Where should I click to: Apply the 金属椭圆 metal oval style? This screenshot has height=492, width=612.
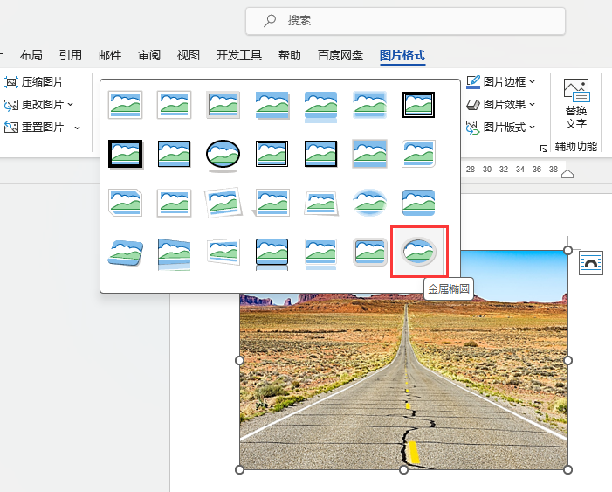[x=418, y=253]
